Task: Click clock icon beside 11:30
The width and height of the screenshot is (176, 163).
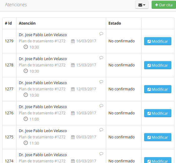Action: [x=26, y=143]
